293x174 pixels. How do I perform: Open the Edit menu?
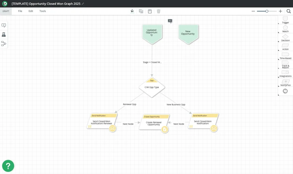click(x=31, y=11)
